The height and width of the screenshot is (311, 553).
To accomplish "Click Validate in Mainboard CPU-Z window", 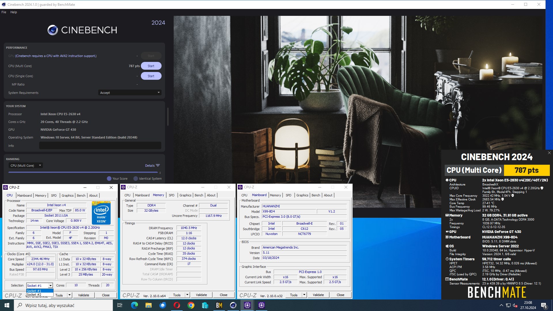I will point(318,295).
